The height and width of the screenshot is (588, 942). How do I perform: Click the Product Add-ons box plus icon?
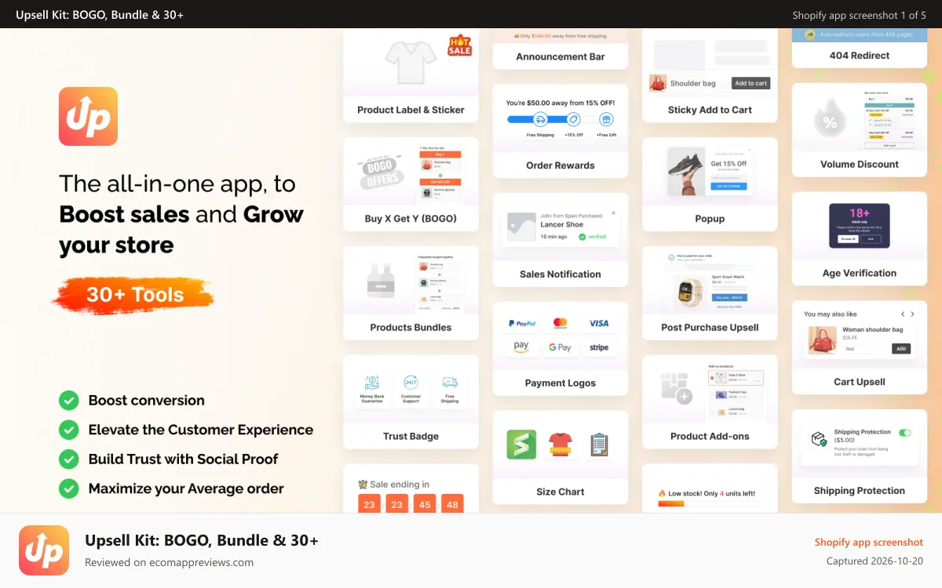(676, 388)
